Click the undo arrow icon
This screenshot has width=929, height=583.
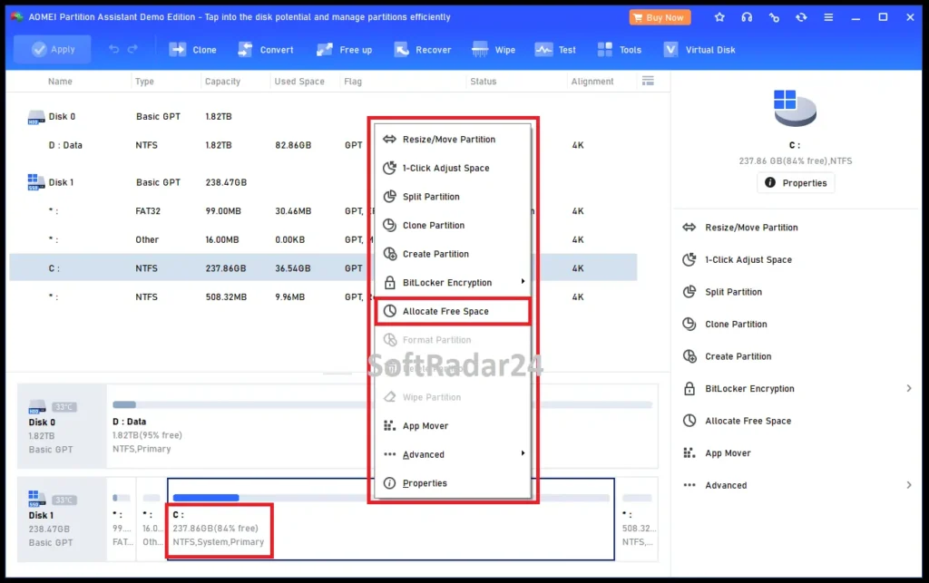pyautogui.click(x=113, y=49)
